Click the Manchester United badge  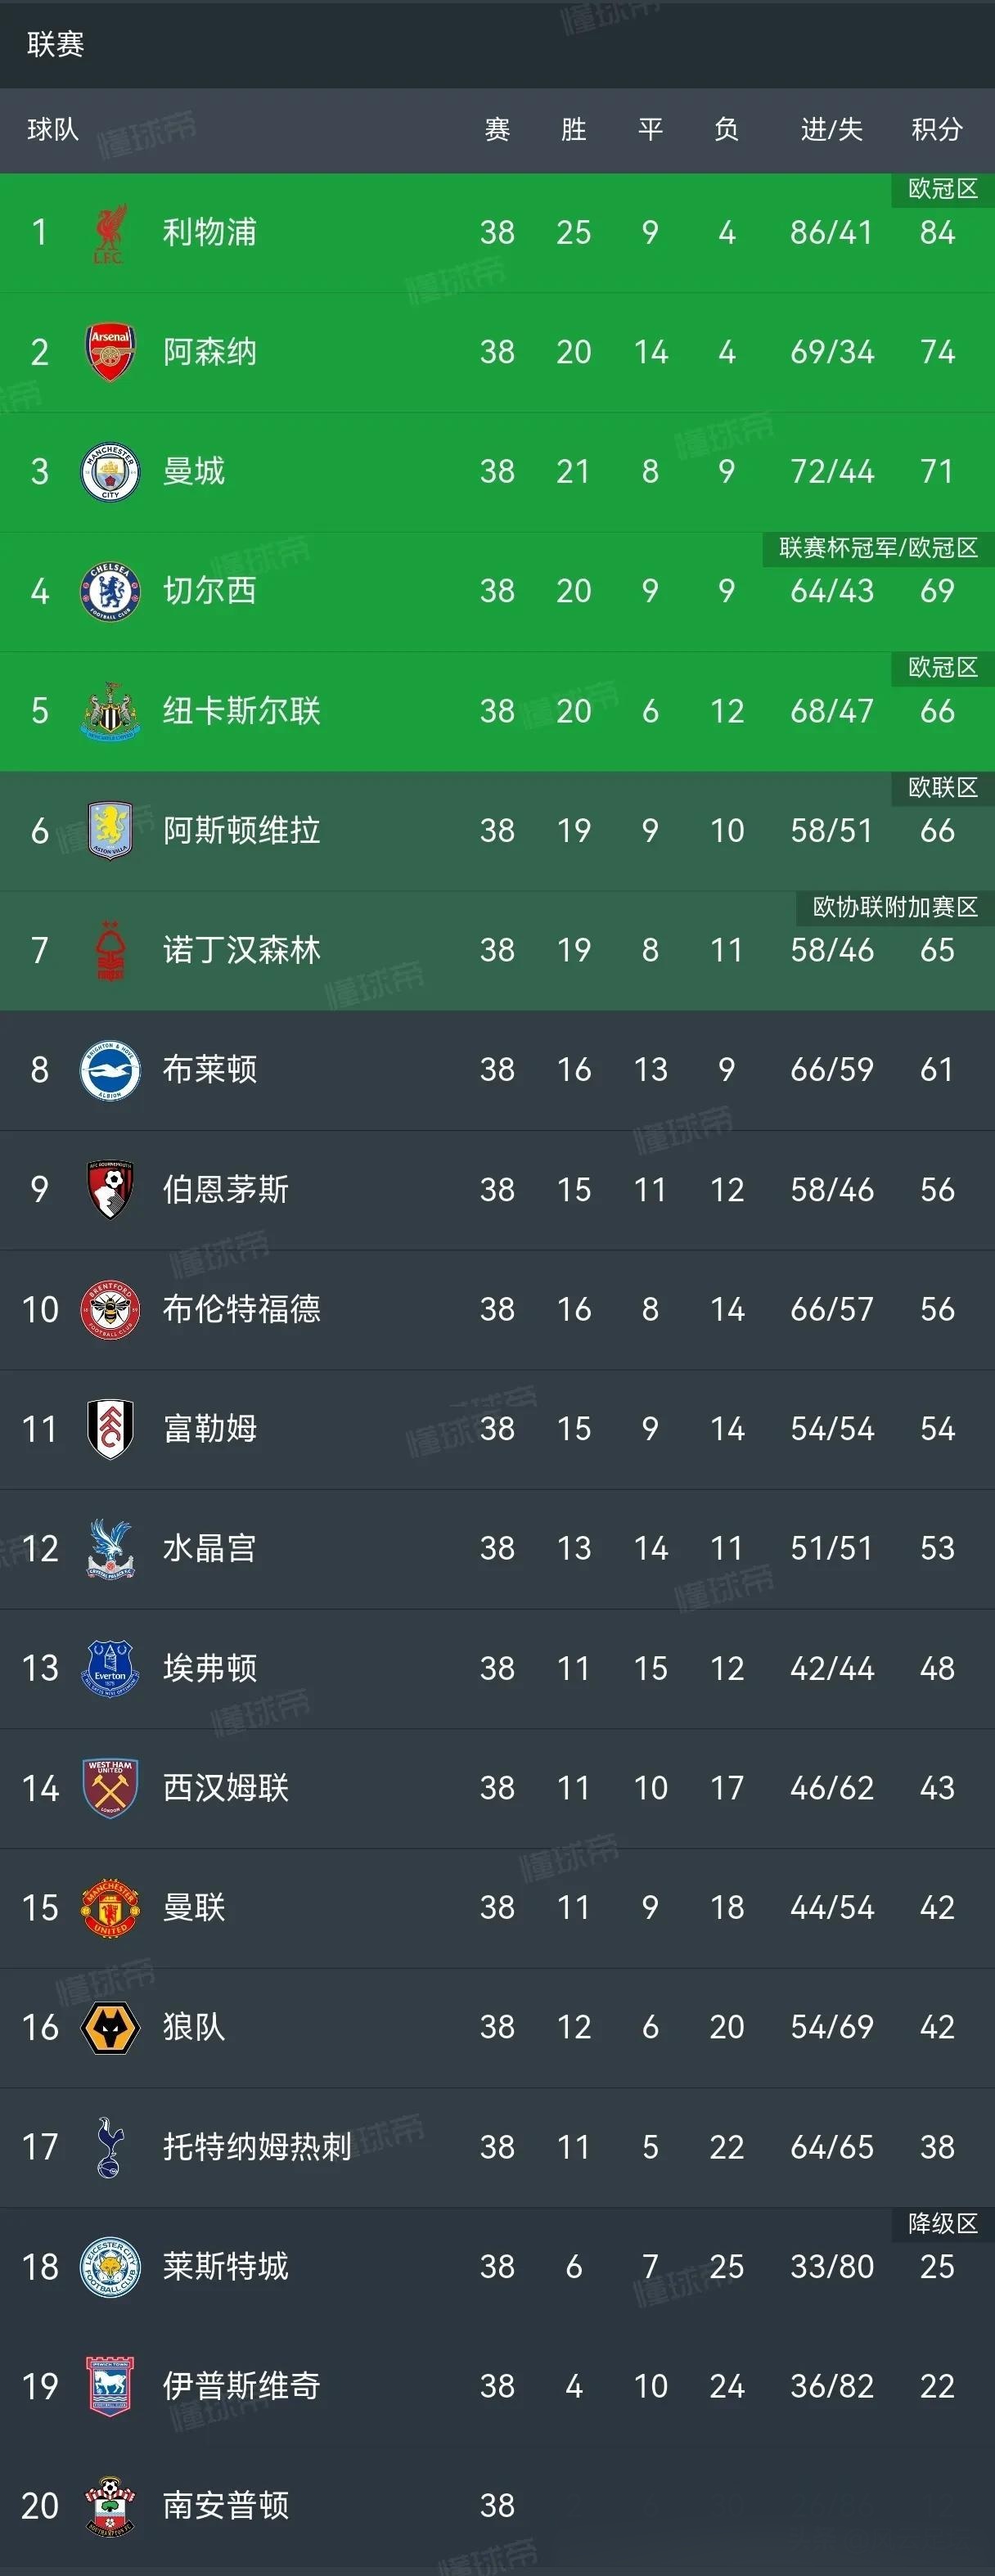[110, 1907]
